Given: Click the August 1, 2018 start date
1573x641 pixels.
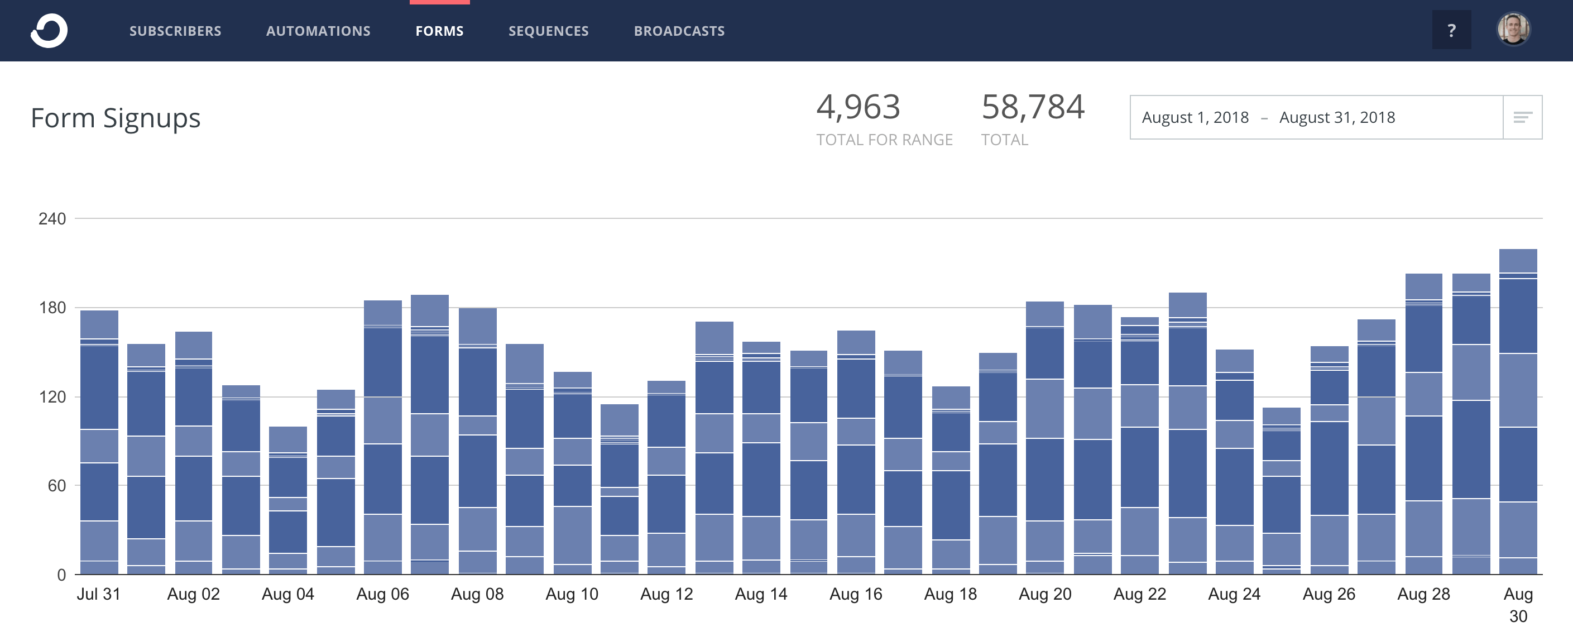Looking at the screenshot, I should 1195,117.
